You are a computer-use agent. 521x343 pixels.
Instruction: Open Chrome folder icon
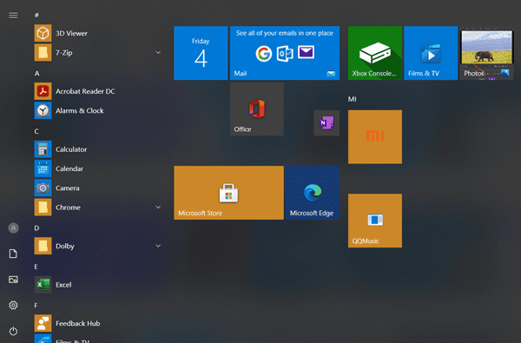click(x=43, y=207)
